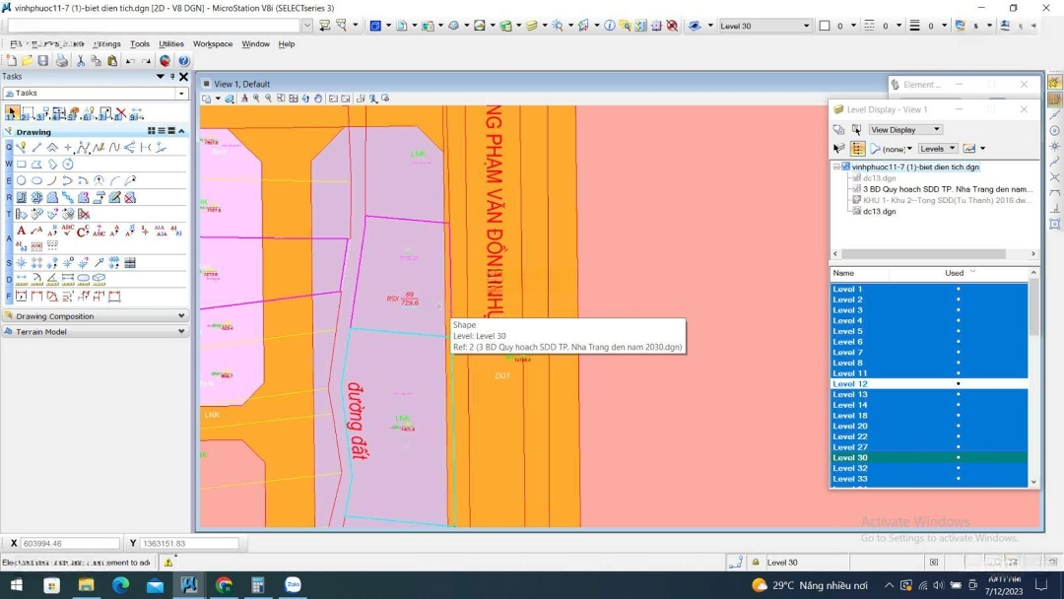Activate the Pan View hand icon
Viewport: 1064px width, 599px height.
coord(318,99)
